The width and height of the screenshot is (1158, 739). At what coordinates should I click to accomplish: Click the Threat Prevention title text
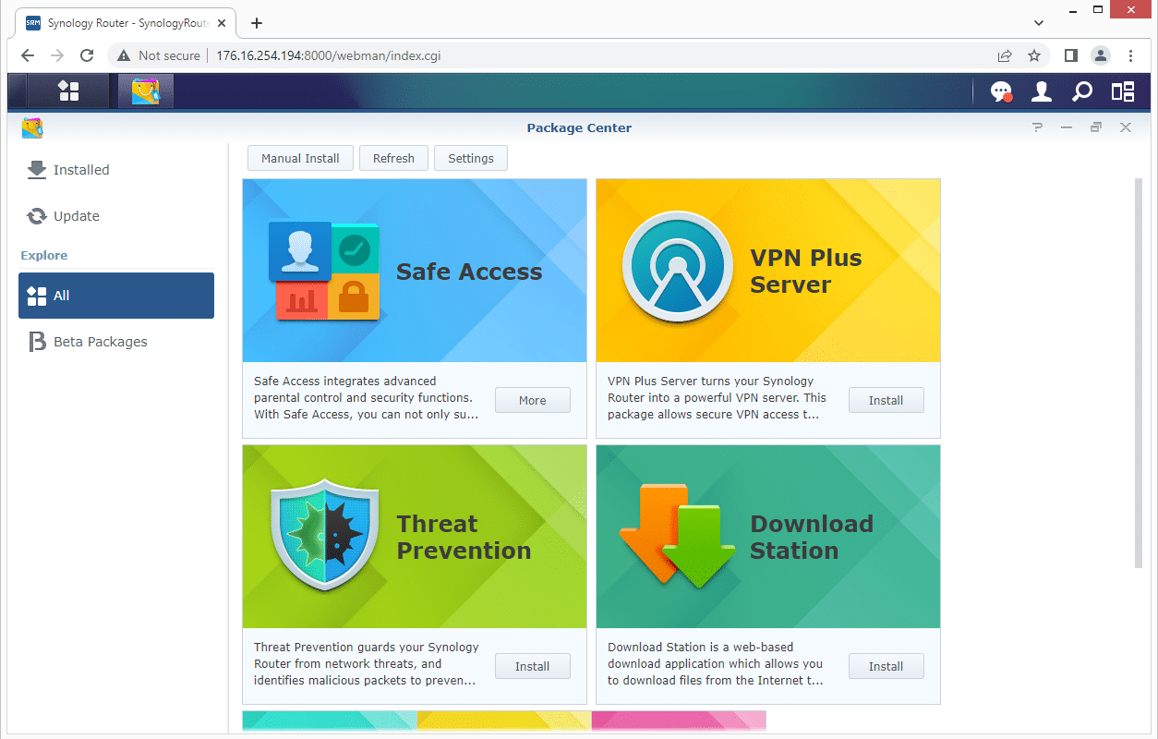pos(464,538)
